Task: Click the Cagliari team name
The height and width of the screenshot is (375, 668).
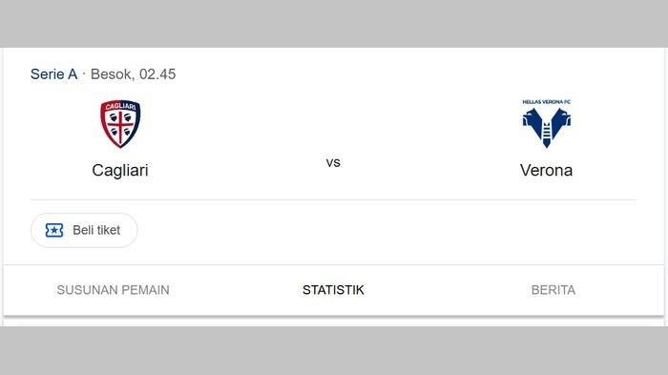Action: [x=120, y=170]
